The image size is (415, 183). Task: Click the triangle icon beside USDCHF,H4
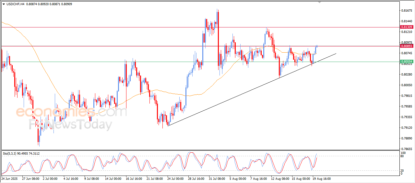click(4, 4)
